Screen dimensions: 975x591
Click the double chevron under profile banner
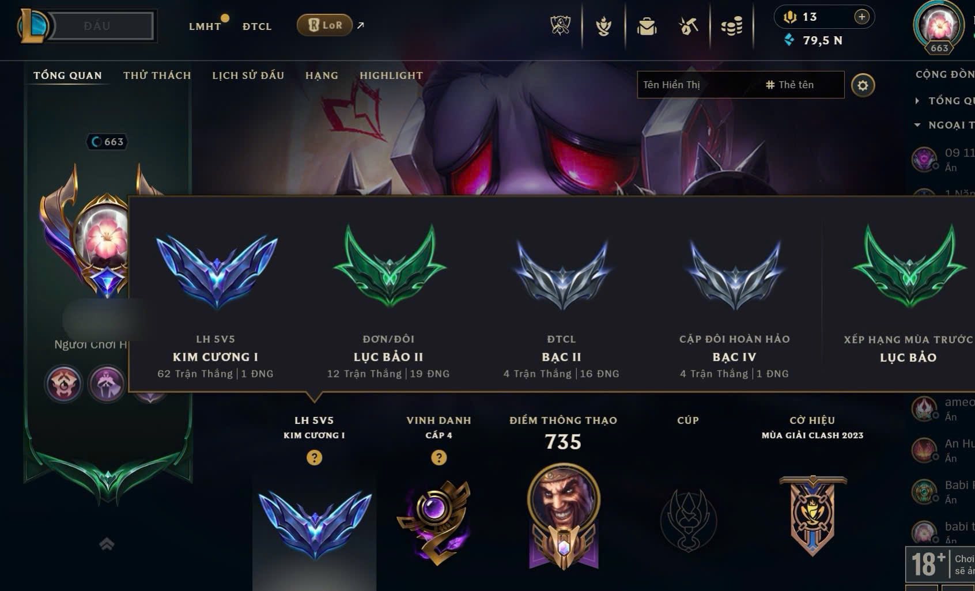(x=107, y=543)
